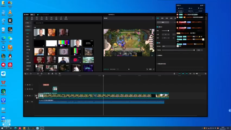Collapse the Asset Library section
The height and width of the screenshot is (130, 231).
(x=28, y=30)
